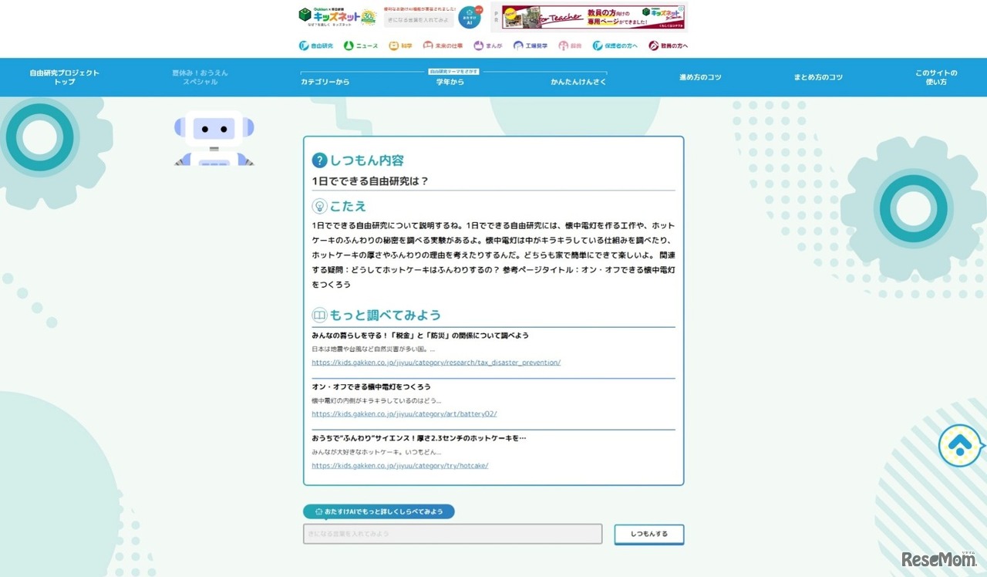Open the まとめ方のコツ tab
The image size is (987, 577).
(x=818, y=77)
